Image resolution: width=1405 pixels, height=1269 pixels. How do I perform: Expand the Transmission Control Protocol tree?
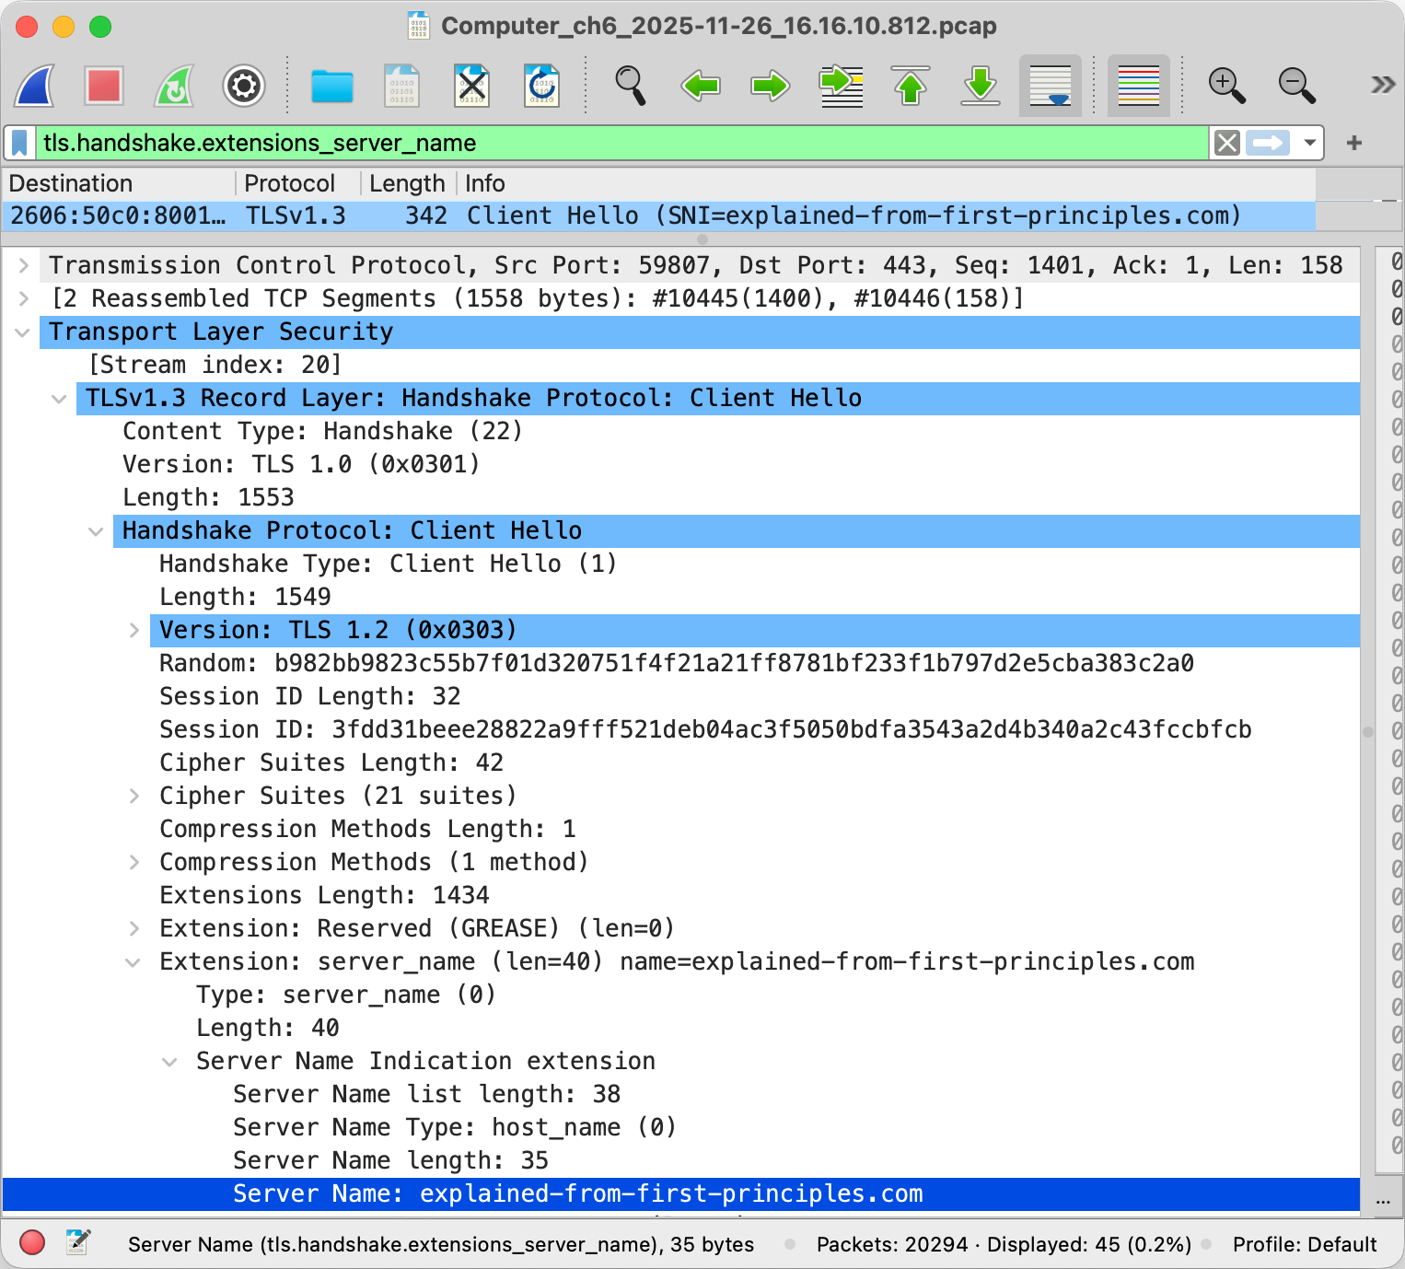[24, 266]
